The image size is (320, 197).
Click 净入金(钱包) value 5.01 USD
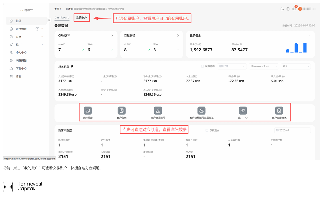click(277, 81)
